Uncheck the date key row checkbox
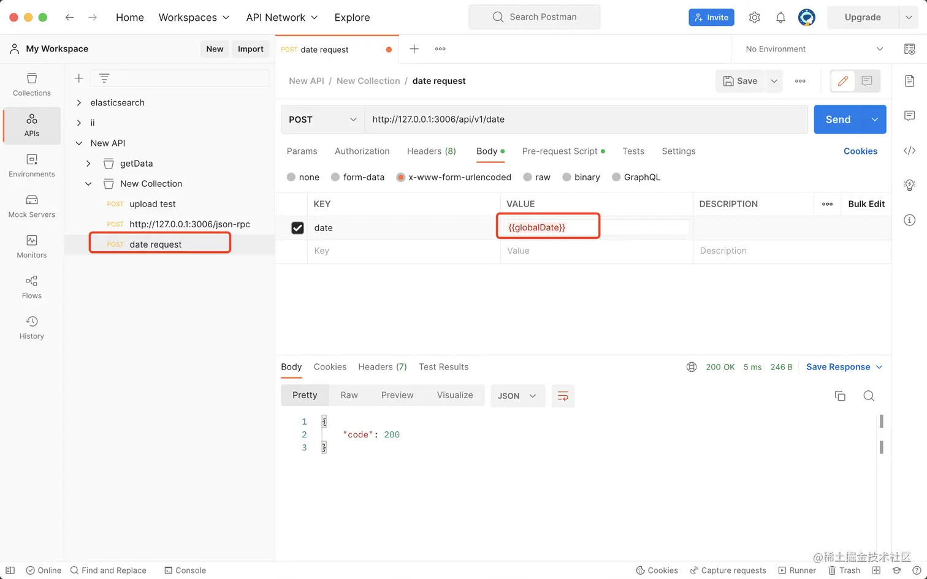The image size is (927, 579). tap(297, 227)
